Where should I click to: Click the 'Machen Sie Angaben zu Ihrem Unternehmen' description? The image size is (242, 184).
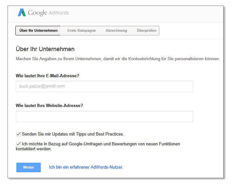click(118, 59)
